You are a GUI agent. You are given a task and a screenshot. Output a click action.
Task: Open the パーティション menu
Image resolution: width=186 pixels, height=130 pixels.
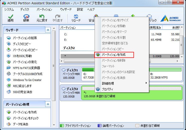point(44,9)
